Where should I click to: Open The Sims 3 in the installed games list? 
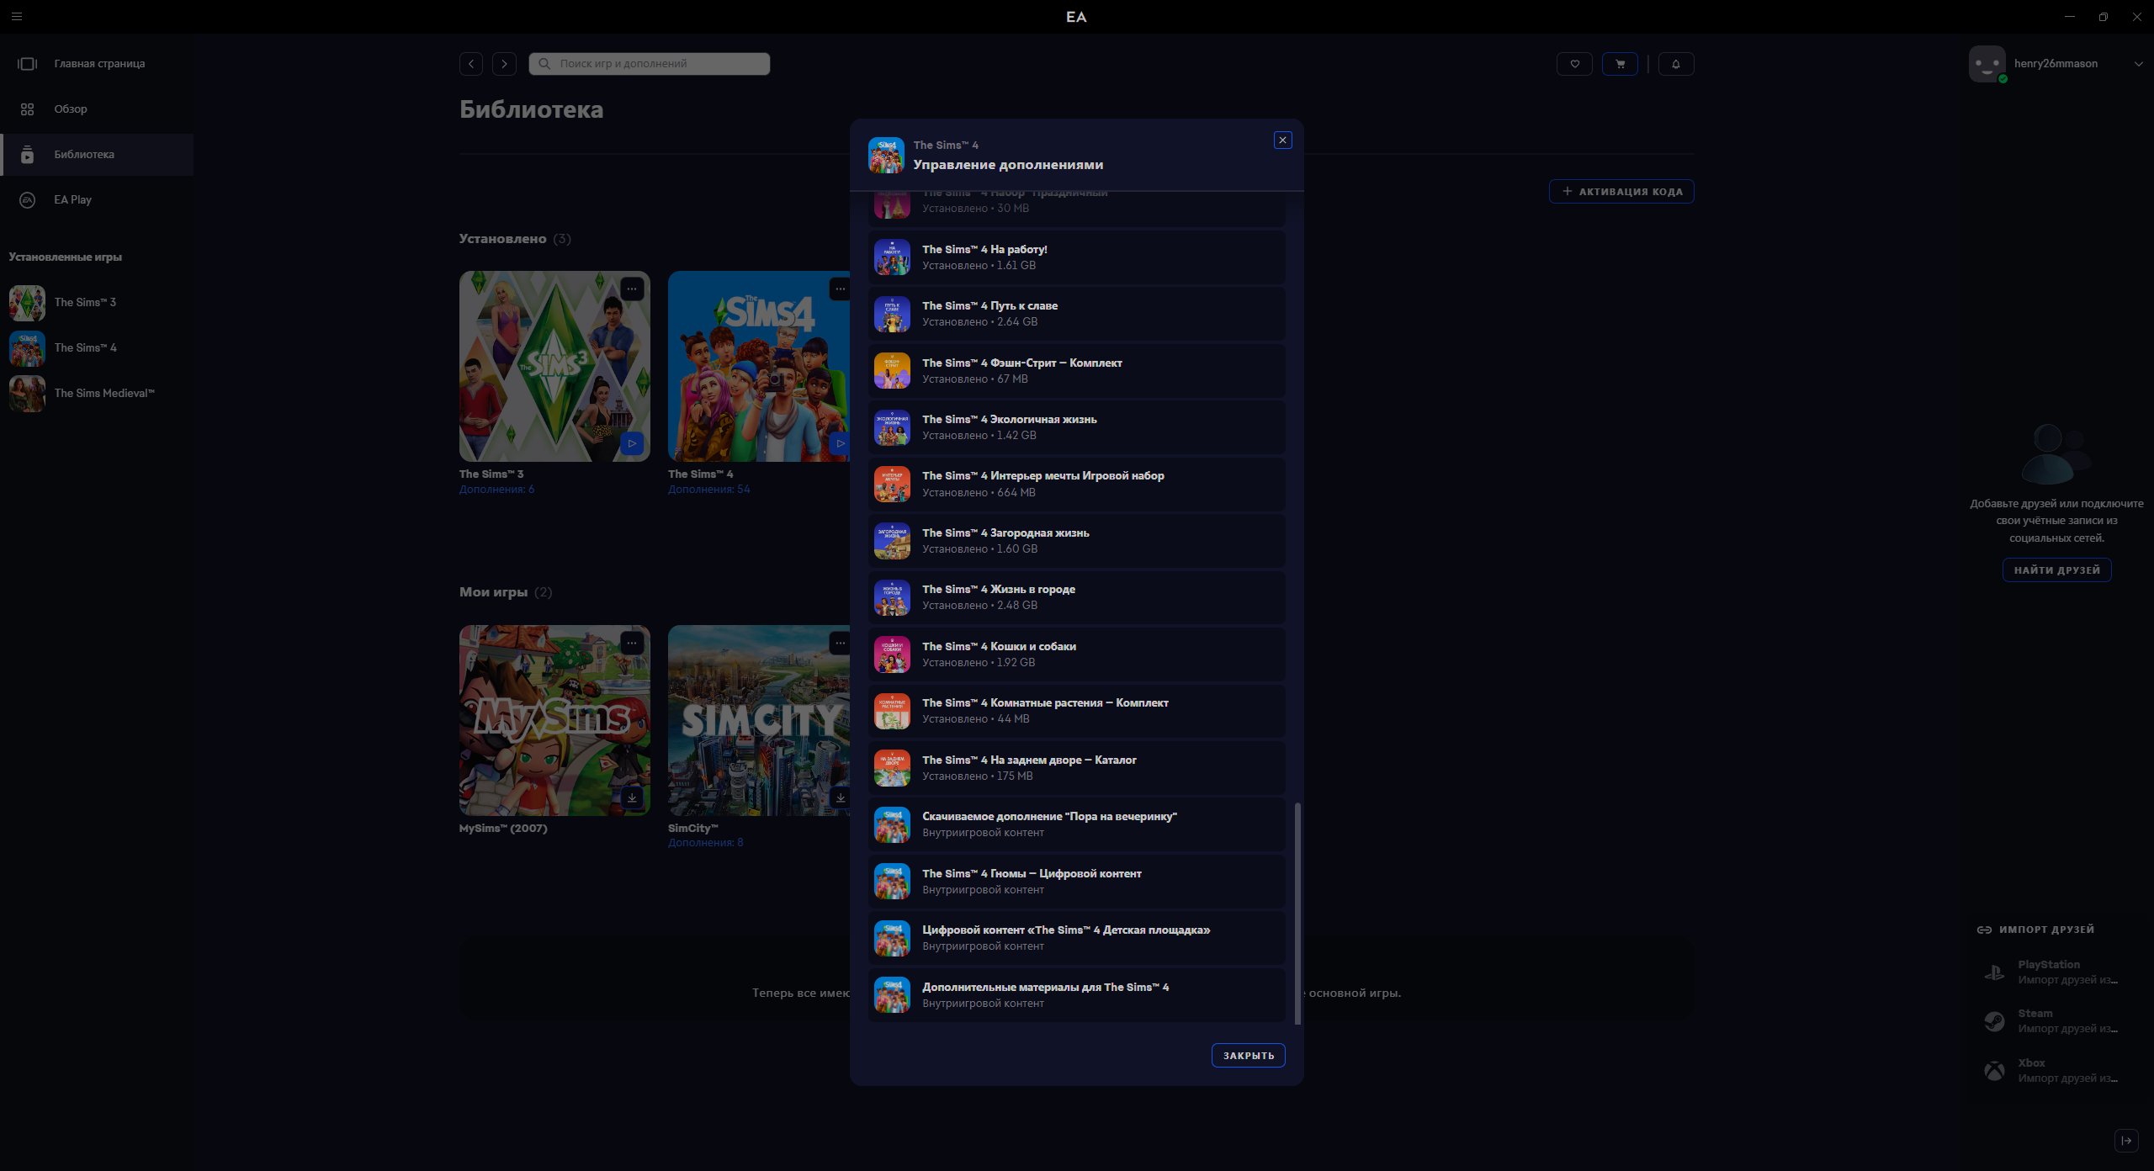click(97, 303)
